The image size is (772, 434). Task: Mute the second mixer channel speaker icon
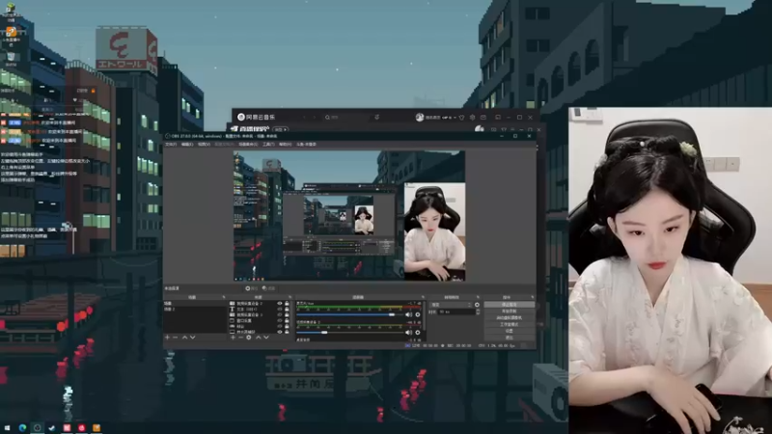click(x=408, y=332)
